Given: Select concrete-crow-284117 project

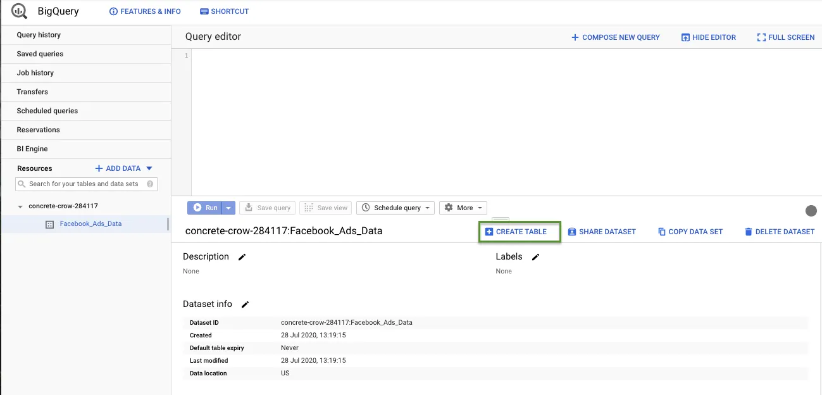Looking at the screenshot, I should (x=63, y=206).
